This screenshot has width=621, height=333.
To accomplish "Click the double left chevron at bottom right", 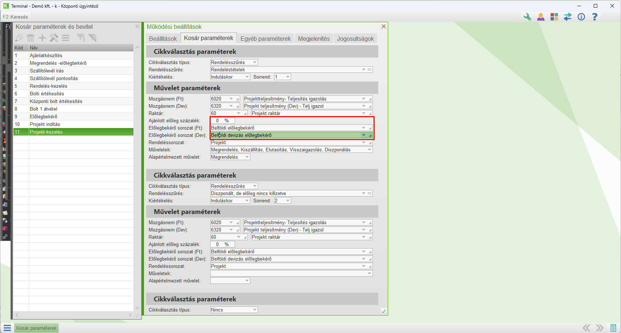I will [586, 328].
